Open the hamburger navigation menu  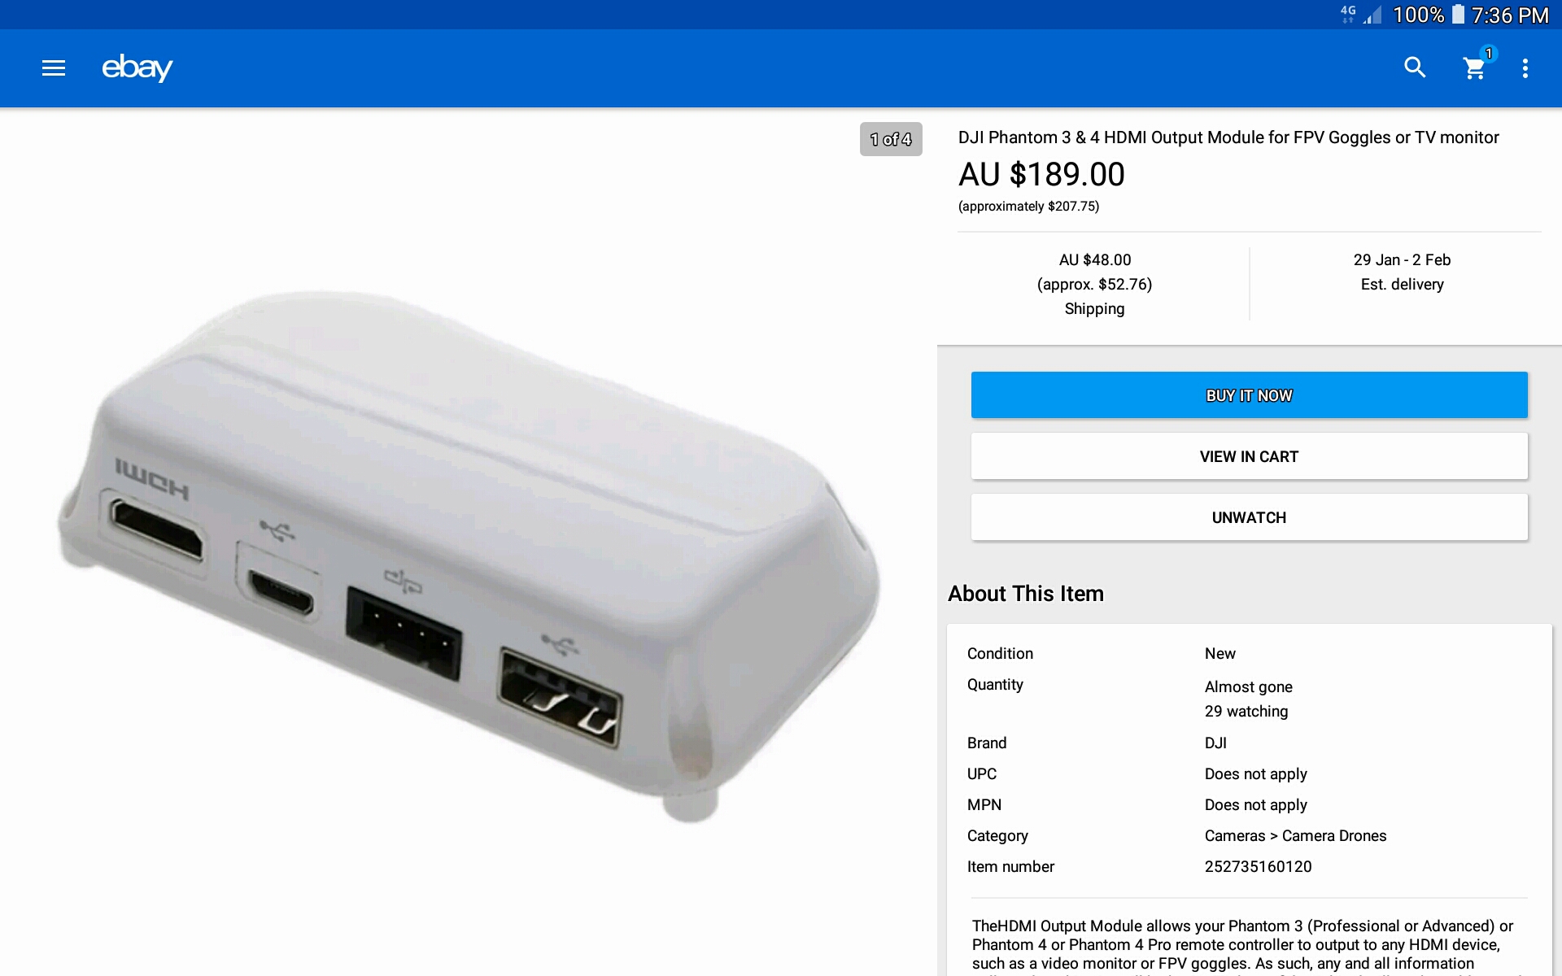click(54, 68)
